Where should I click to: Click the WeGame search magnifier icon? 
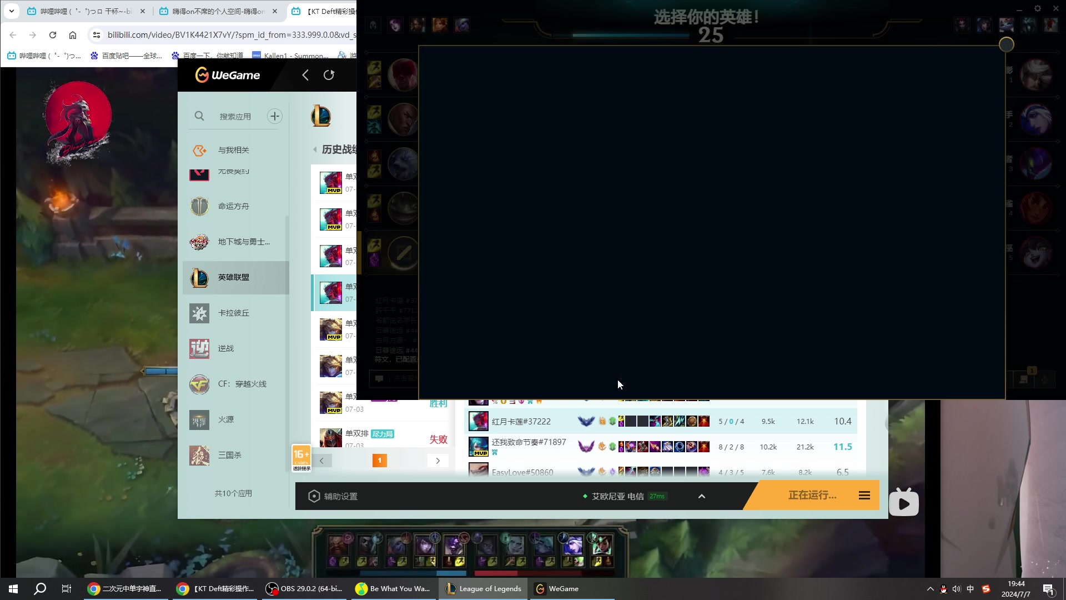click(x=199, y=116)
